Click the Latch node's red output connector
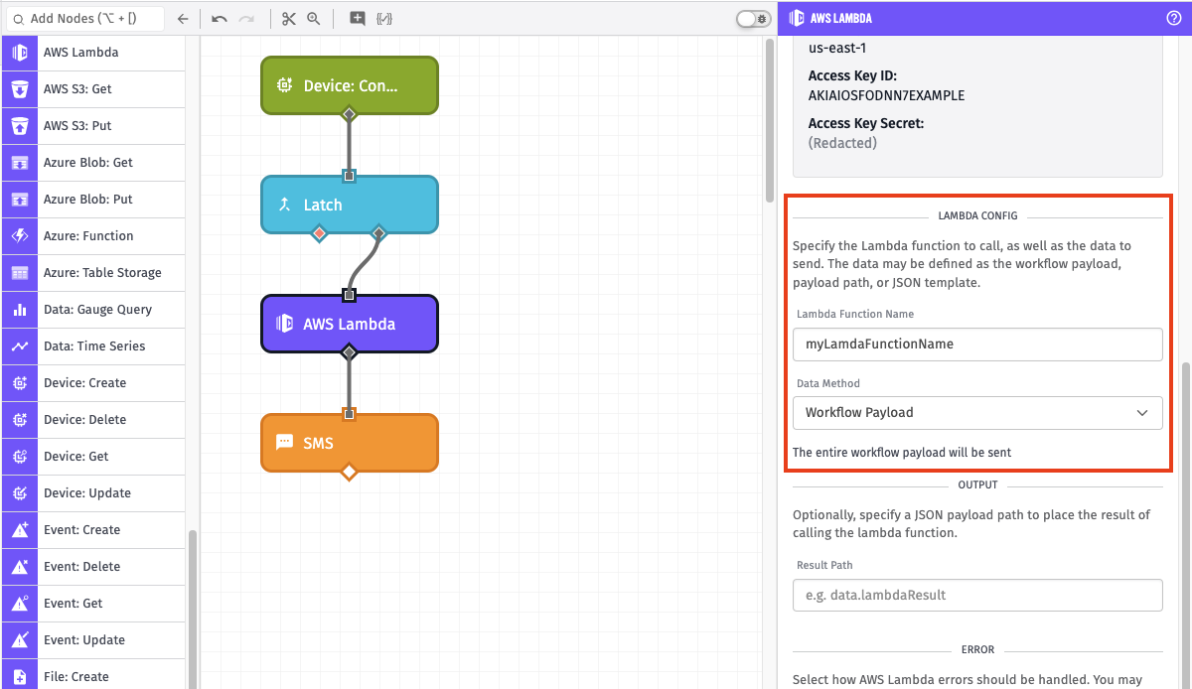 click(x=319, y=233)
